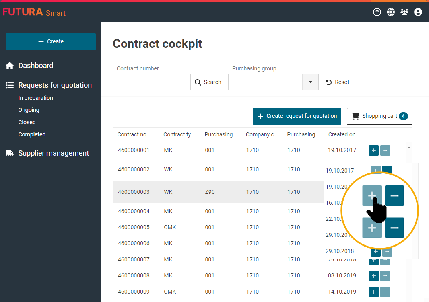The width and height of the screenshot is (429, 302).
Task: Click plus icon for contract 4600000009
Action: (x=374, y=292)
